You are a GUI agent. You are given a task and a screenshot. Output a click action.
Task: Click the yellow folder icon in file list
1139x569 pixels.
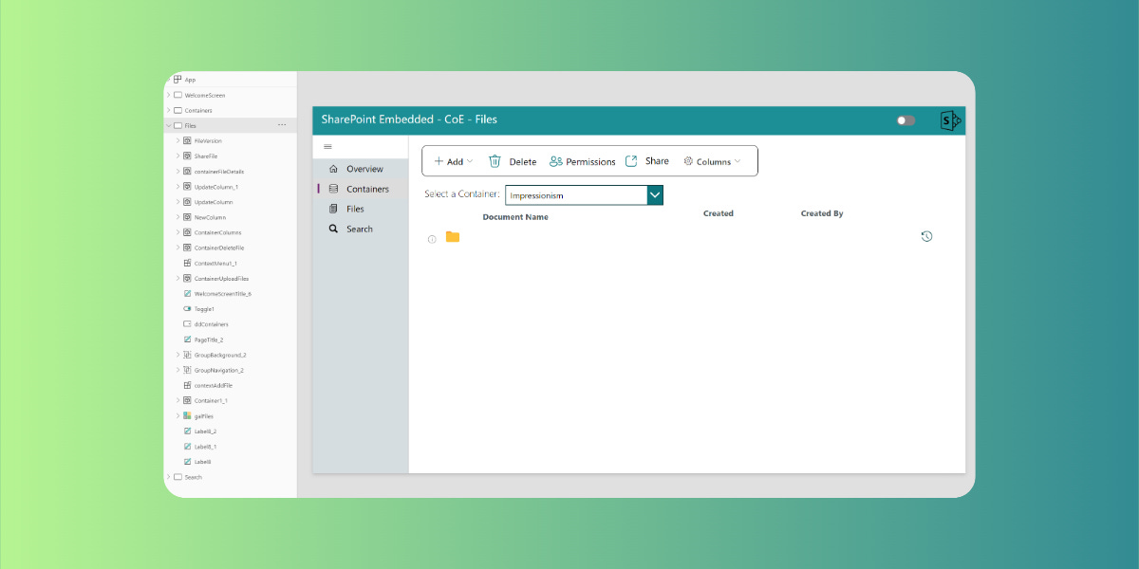click(453, 236)
